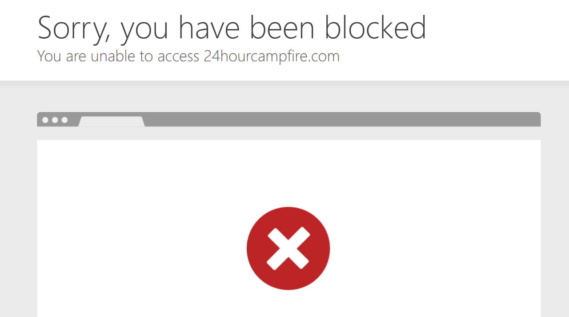Click the 24hourcampfire.com domain text

pos(272,56)
